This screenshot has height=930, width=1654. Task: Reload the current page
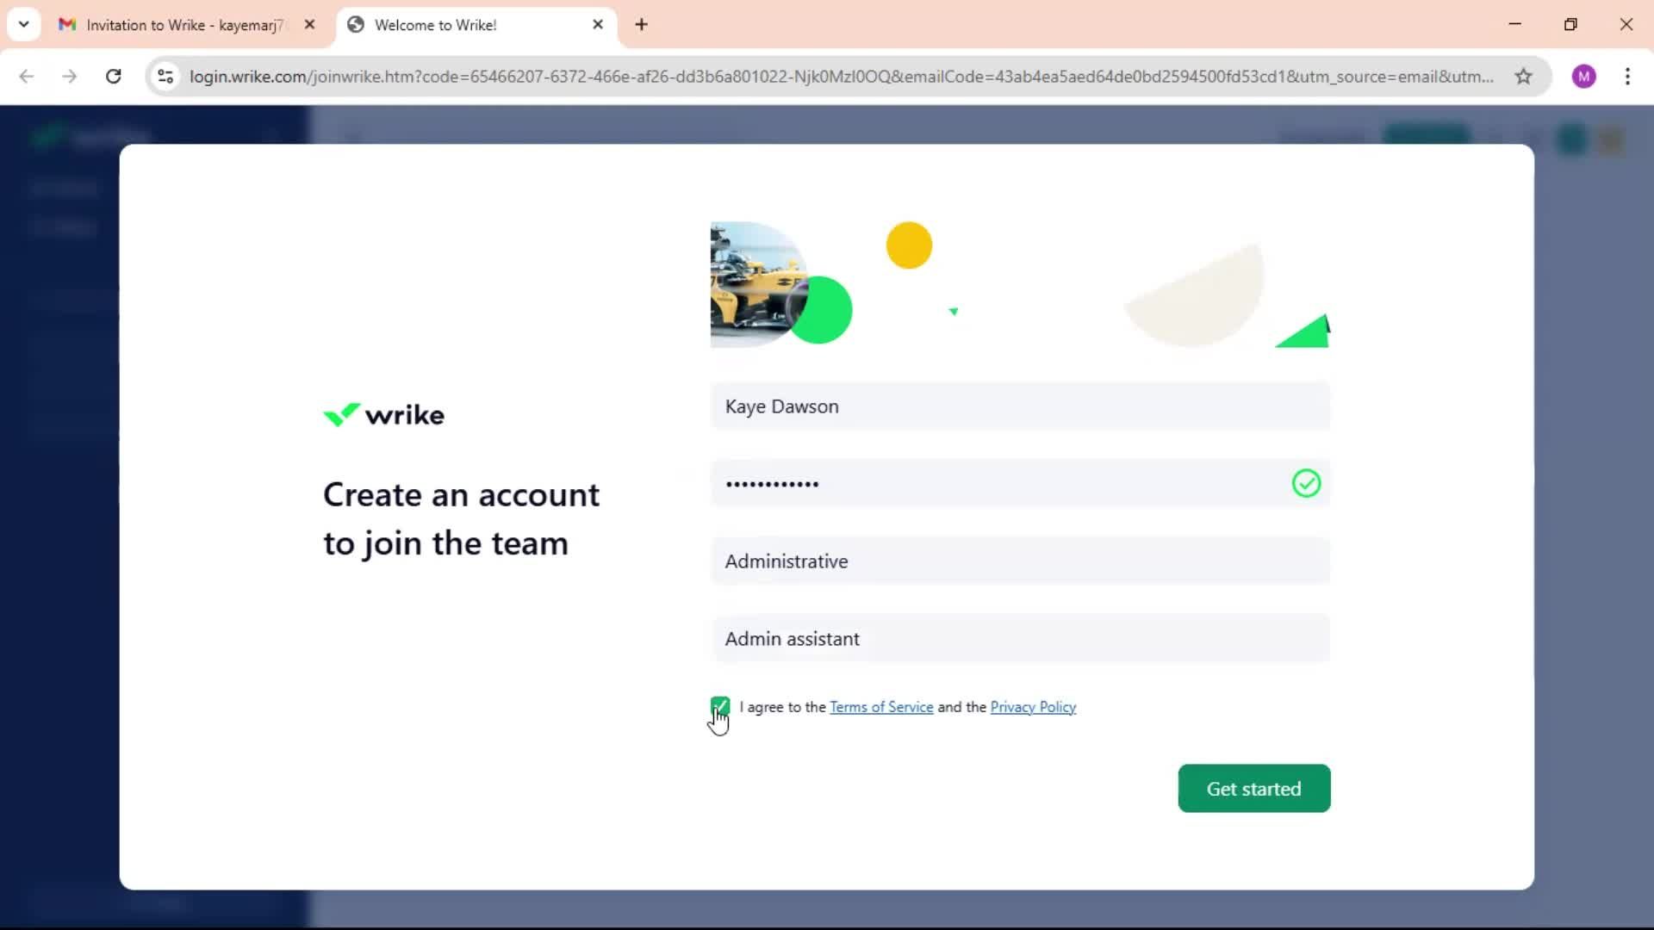coord(113,76)
